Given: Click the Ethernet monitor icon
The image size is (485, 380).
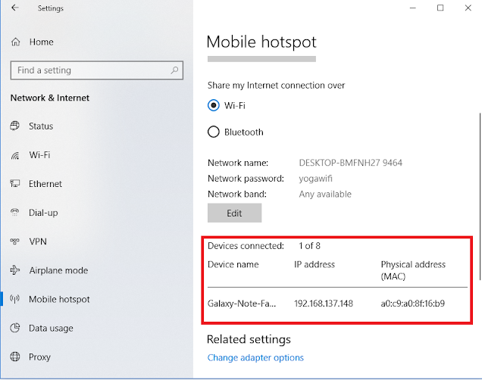Looking at the screenshot, I should pyautogui.click(x=15, y=183).
